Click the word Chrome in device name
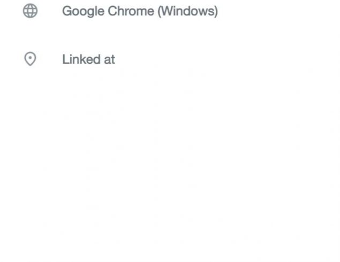Screen dimensions: 340x262 click(131, 11)
